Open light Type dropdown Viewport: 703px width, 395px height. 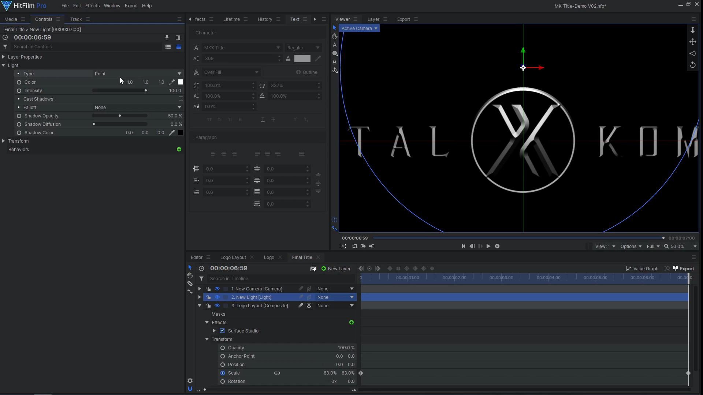click(x=138, y=74)
